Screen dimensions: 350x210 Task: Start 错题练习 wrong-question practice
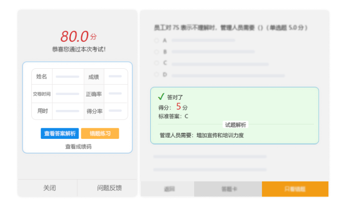coord(100,134)
